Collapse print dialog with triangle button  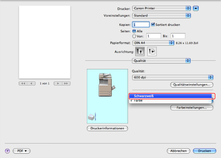coord(196,8)
